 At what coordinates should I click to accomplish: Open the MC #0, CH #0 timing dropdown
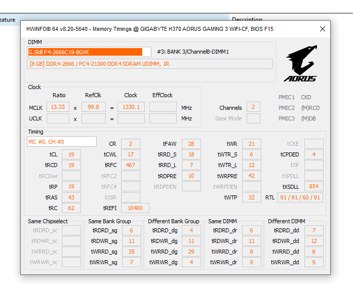tap(62, 142)
